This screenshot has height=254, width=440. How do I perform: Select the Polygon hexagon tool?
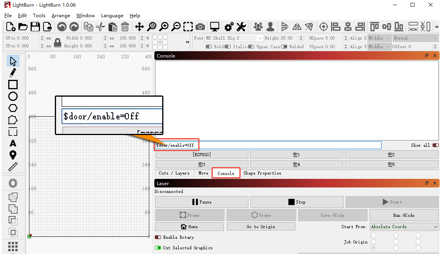pos(13,108)
